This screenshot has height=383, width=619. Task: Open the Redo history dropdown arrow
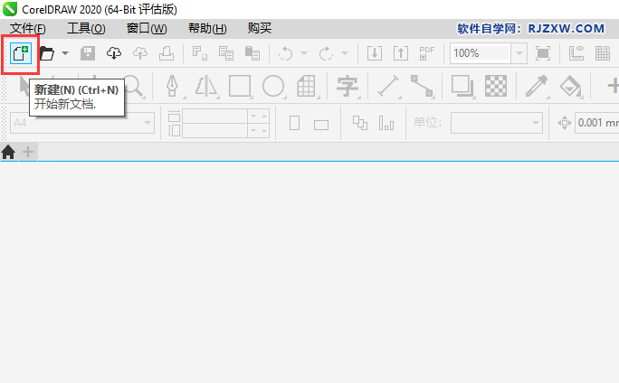click(345, 53)
